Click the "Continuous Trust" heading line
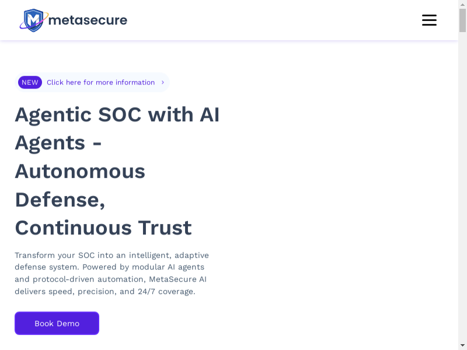Screen dimensions: 467x350 point(103,227)
